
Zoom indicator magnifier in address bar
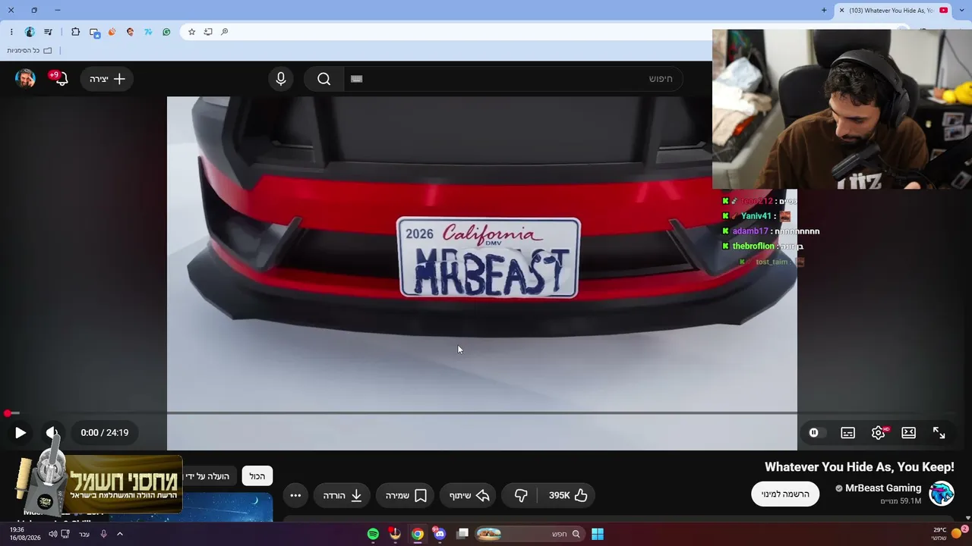point(225,32)
